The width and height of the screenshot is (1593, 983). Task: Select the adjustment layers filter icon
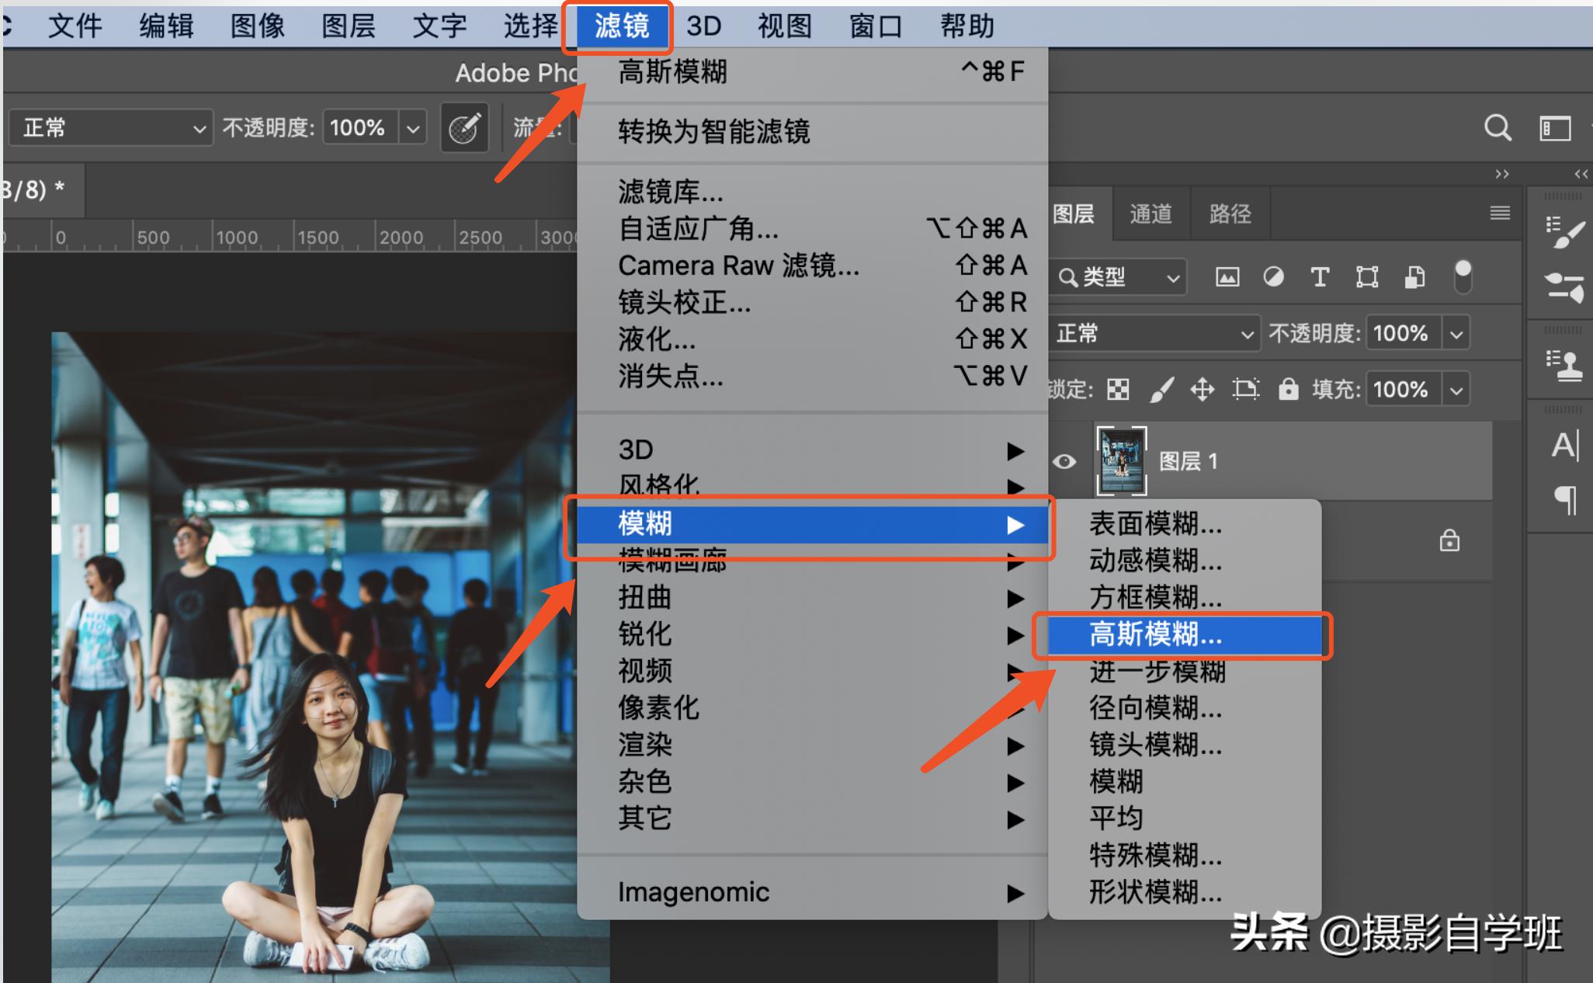tap(1273, 276)
